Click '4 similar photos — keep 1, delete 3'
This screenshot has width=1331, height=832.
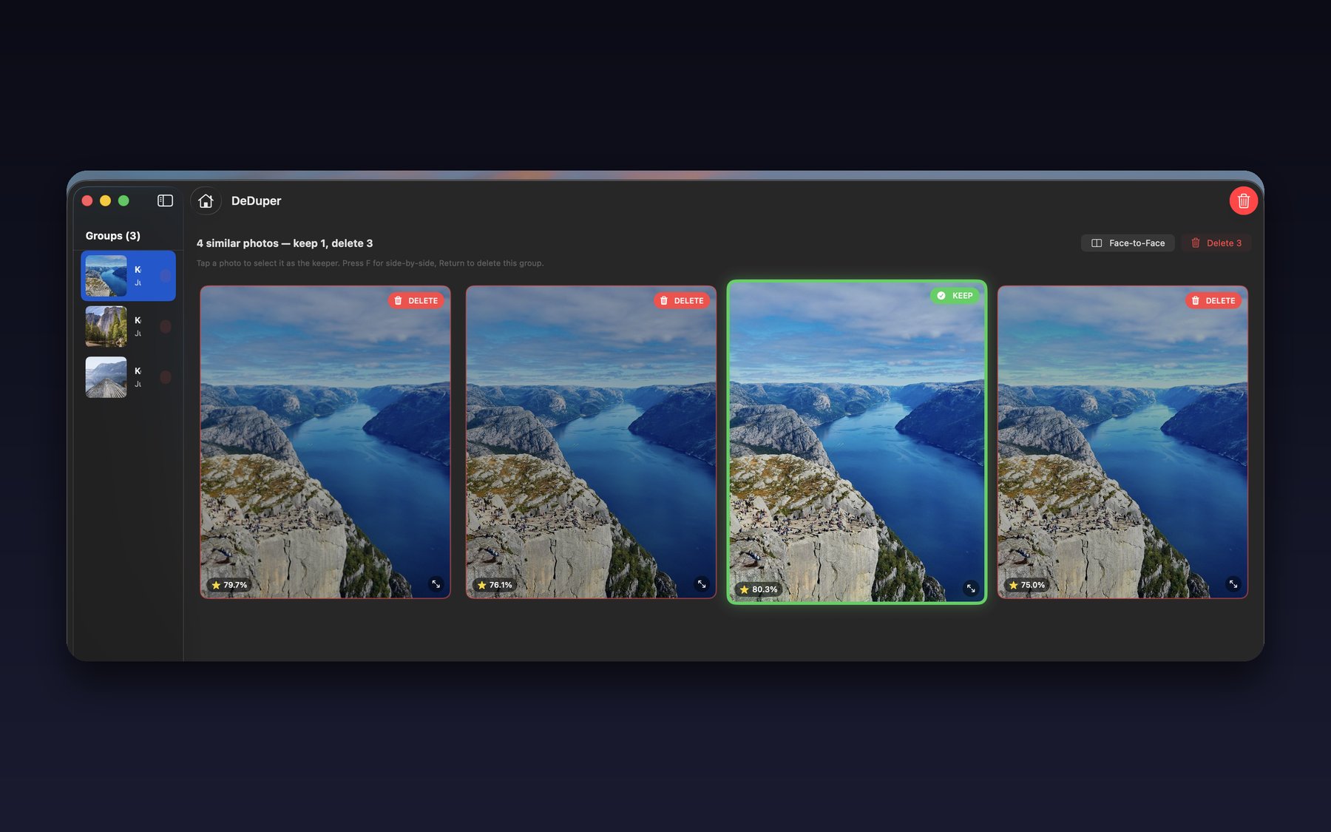pos(285,243)
